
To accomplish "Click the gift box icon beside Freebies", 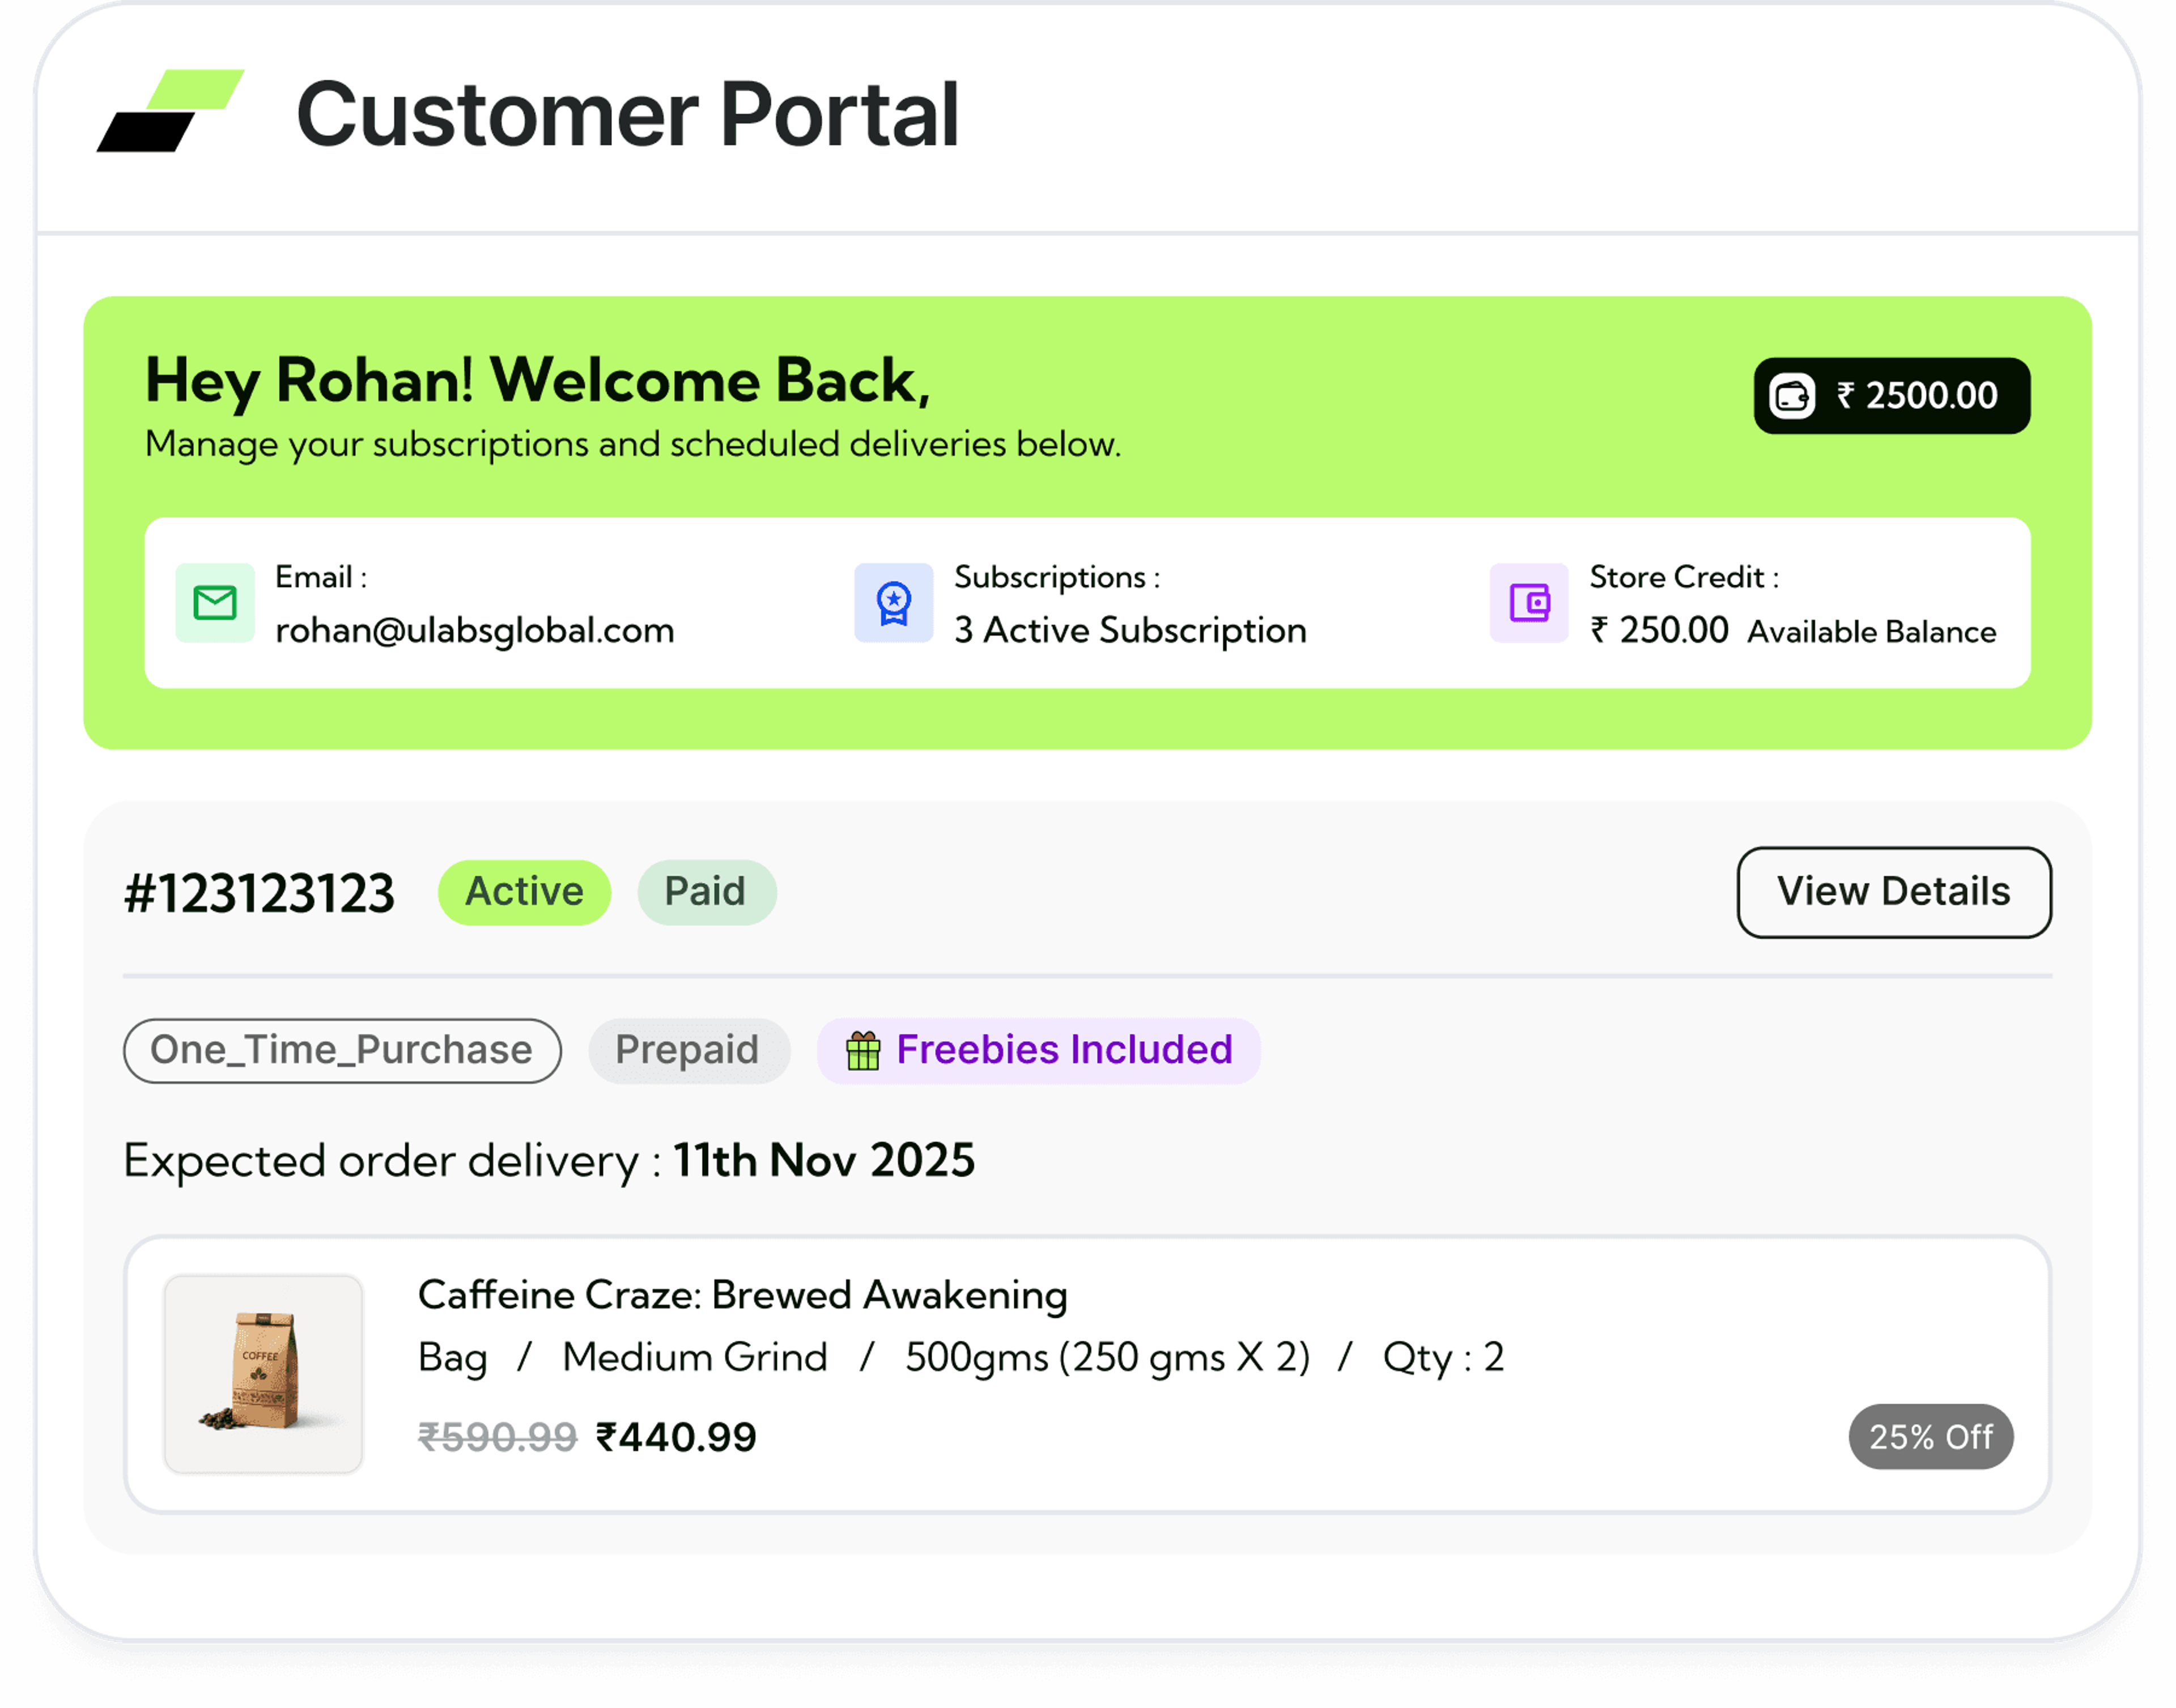I will coord(864,1051).
